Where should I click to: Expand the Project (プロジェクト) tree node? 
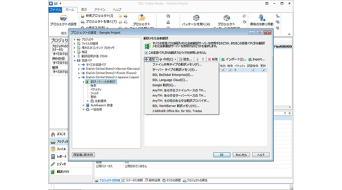click(74, 40)
